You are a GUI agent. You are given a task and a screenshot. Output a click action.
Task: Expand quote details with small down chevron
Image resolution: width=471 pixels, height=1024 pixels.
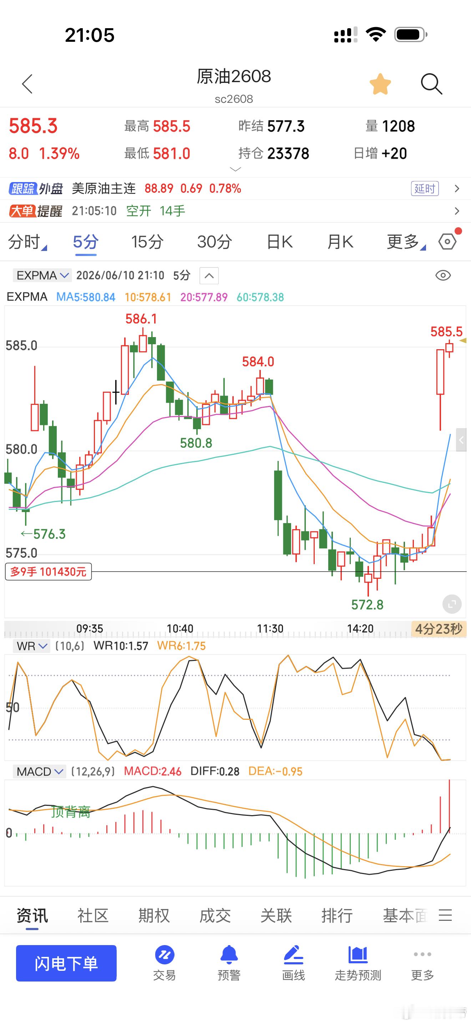point(235,169)
